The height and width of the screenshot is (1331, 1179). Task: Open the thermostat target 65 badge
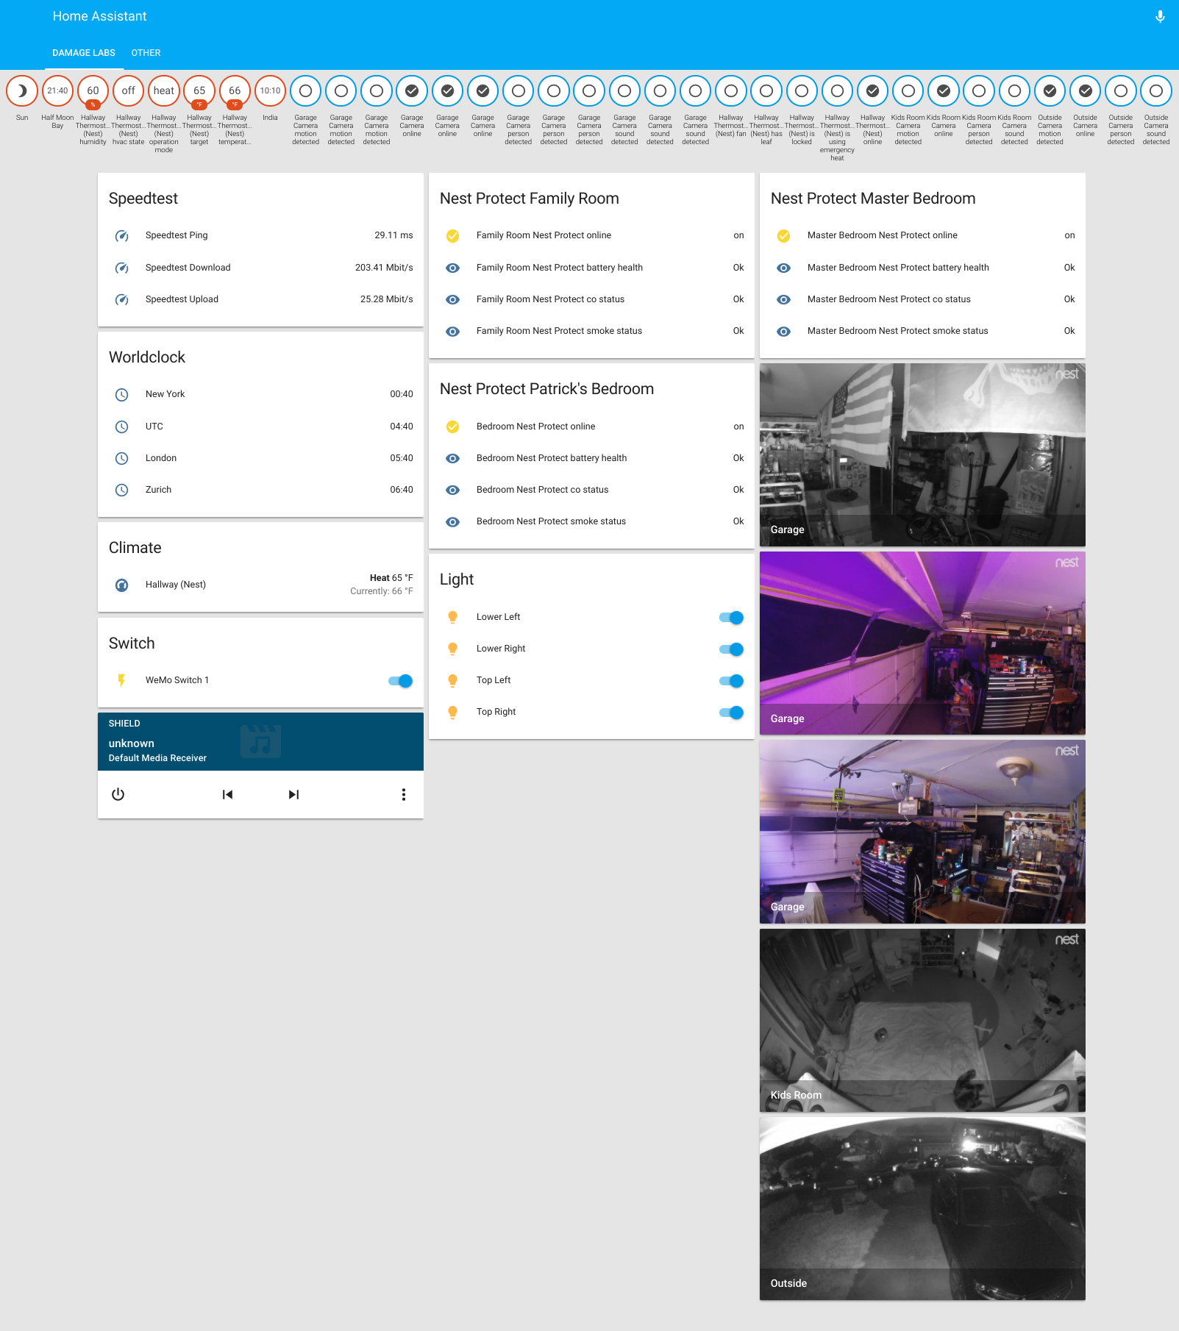click(199, 91)
